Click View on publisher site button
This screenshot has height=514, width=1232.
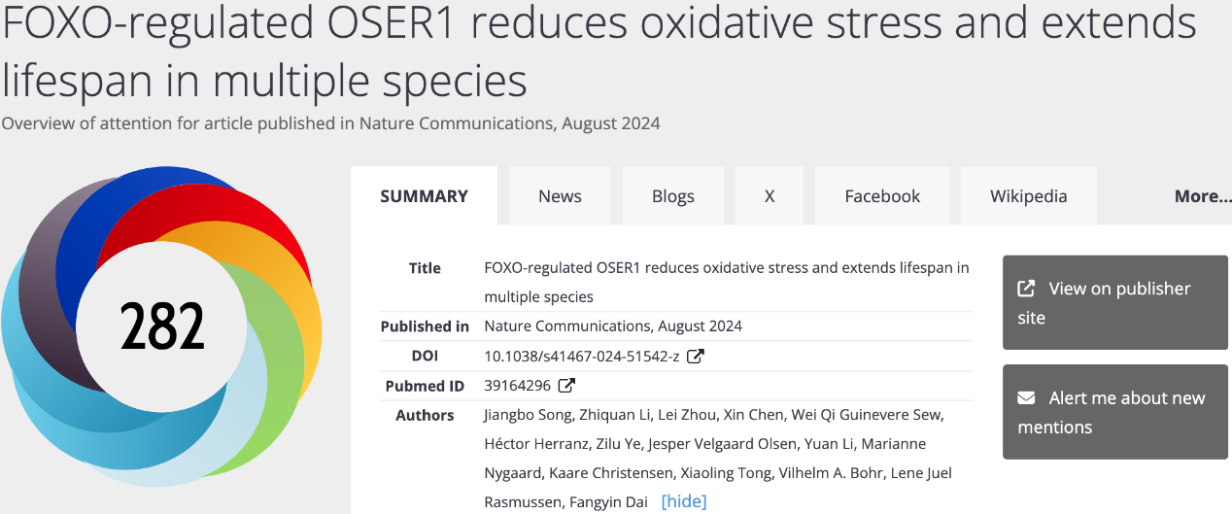click(1116, 302)
